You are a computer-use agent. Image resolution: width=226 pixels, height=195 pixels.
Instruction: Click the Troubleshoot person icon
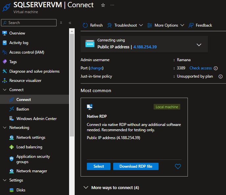point(110,25)
